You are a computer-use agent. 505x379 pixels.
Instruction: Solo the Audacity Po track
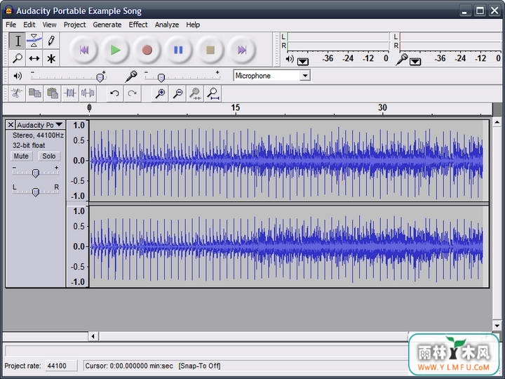tap(49, 156)
